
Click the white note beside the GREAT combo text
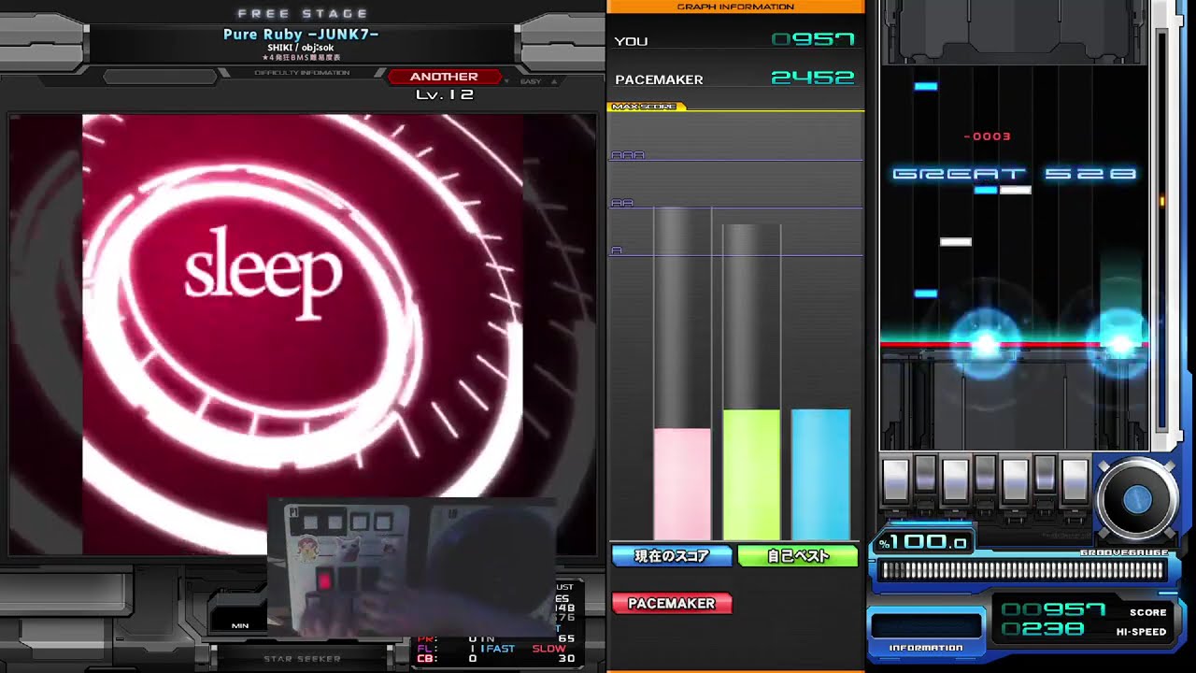[1015, 190]
